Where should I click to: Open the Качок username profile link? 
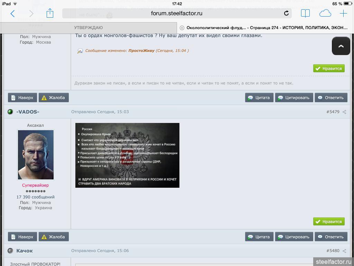25,251
